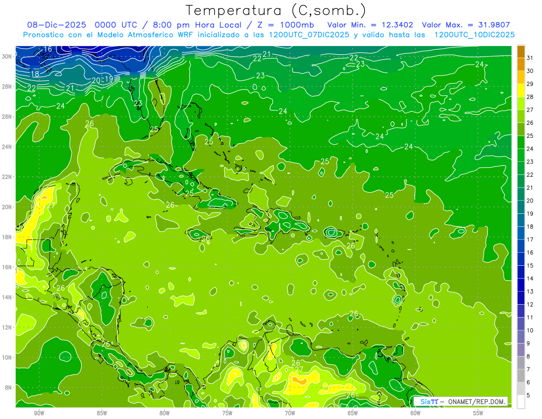
Task: Click the green legend swatch between 24 and 25
Action: [521, 142]
